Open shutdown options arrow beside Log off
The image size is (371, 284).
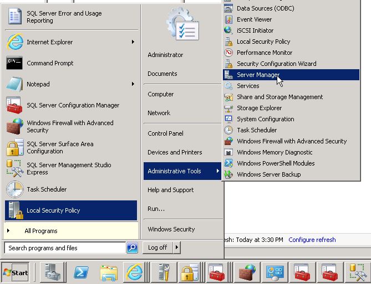pos(177,247)
